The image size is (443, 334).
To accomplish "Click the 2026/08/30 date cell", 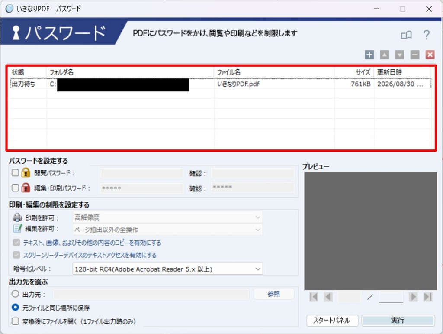I will [400, 84].
